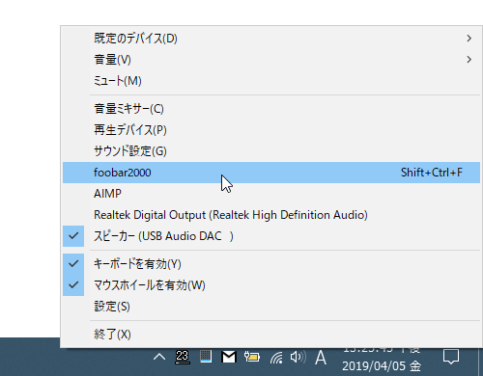Launch AIMP from the menu
Image resolution: width=483 pixels, height=376 pixels.
click(x=271, y=194)
